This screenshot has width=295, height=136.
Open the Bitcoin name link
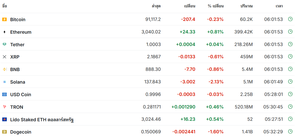[18, 19]
